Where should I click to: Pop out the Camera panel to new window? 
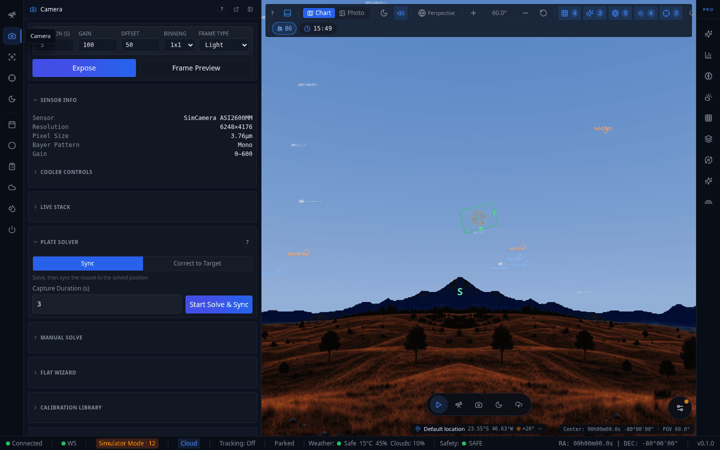tap(236, 9)
